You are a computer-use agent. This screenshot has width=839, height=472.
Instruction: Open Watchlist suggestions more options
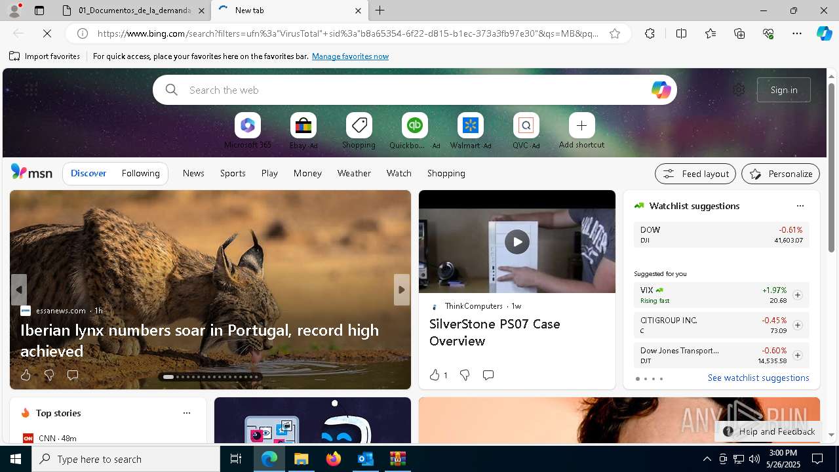pos(800,206)
